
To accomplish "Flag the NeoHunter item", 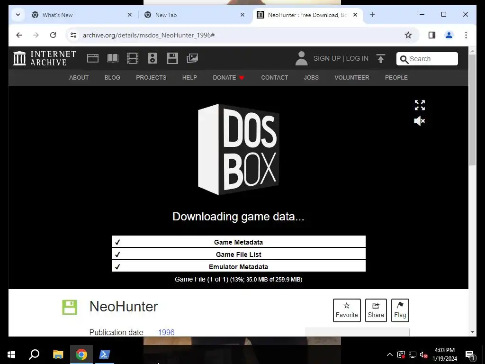I will click(400, 310).
